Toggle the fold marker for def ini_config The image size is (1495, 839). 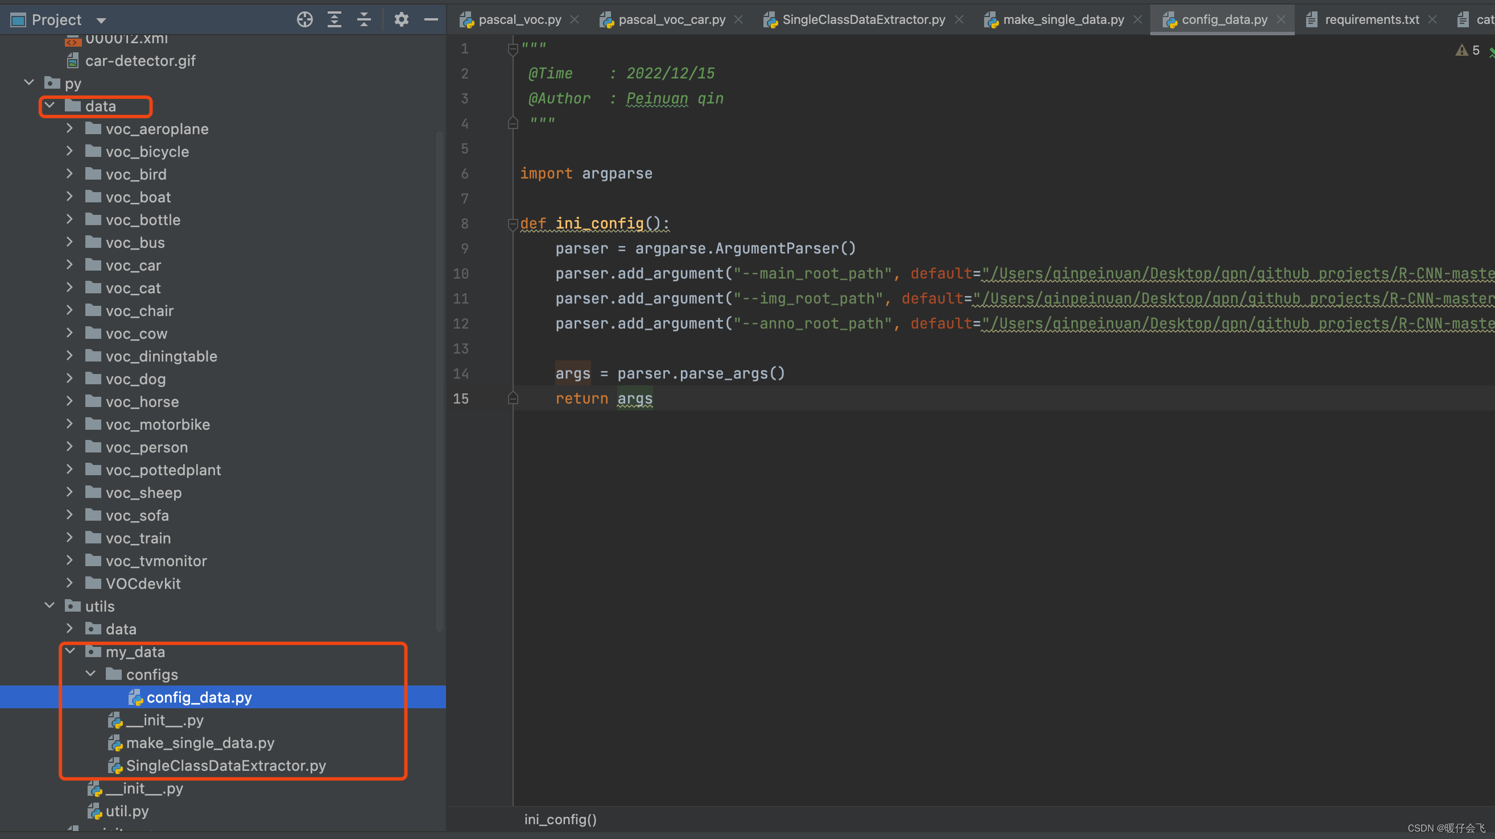[x=513, y=224]
